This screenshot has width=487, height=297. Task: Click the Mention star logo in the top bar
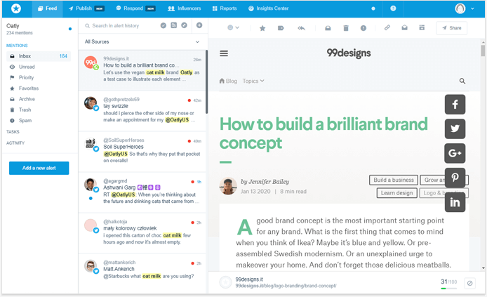pyautogui.click(x=16, y=8)
